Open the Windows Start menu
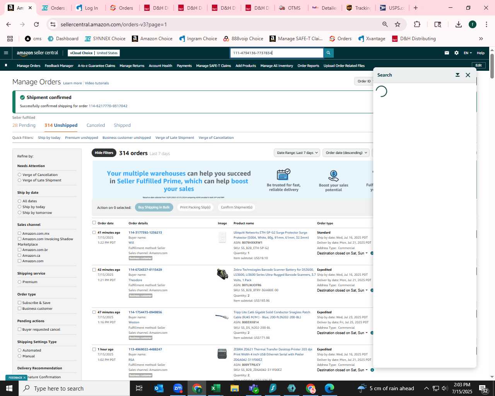This screenshot has width=495, height=396. pos(9,388)
